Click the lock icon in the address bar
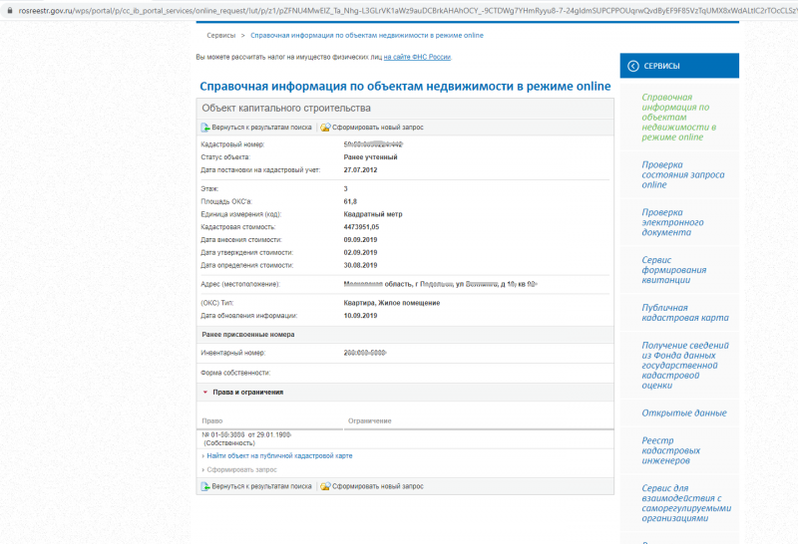Image resolution: width=798 pixels, height=544 pixels. [9, 10]
